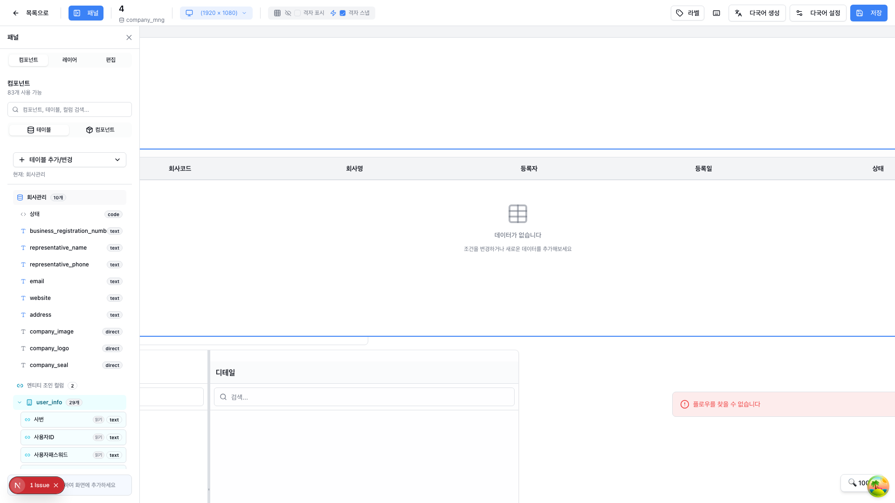Viewport: 895px width, 503px height.
Task: Click the grid icon in the toolbar
Action: (x=277, y=13)
